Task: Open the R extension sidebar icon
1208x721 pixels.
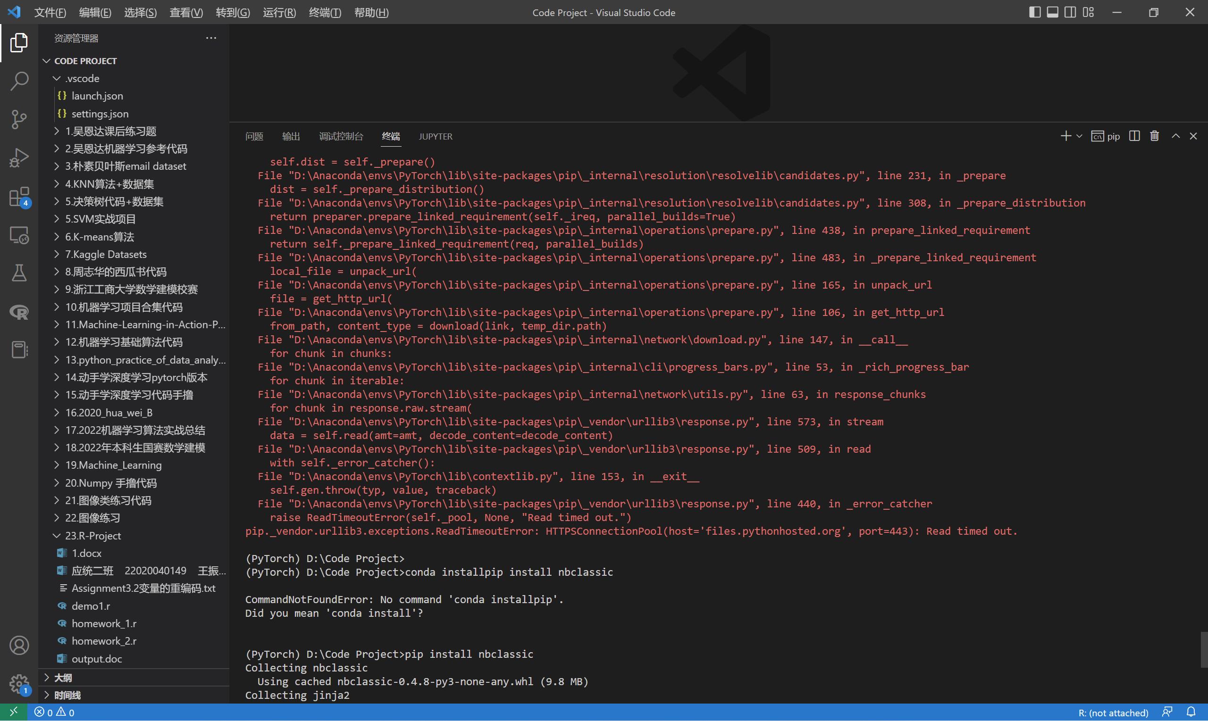Action: [19, 311]
